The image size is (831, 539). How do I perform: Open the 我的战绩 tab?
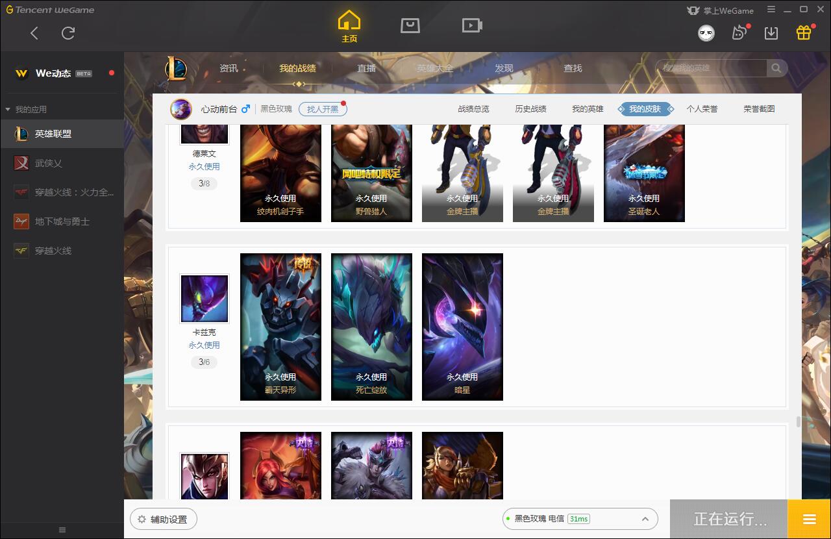click(x=297, y=68)
